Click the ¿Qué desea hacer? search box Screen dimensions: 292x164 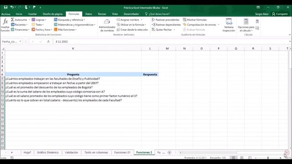tap(157, 14)
